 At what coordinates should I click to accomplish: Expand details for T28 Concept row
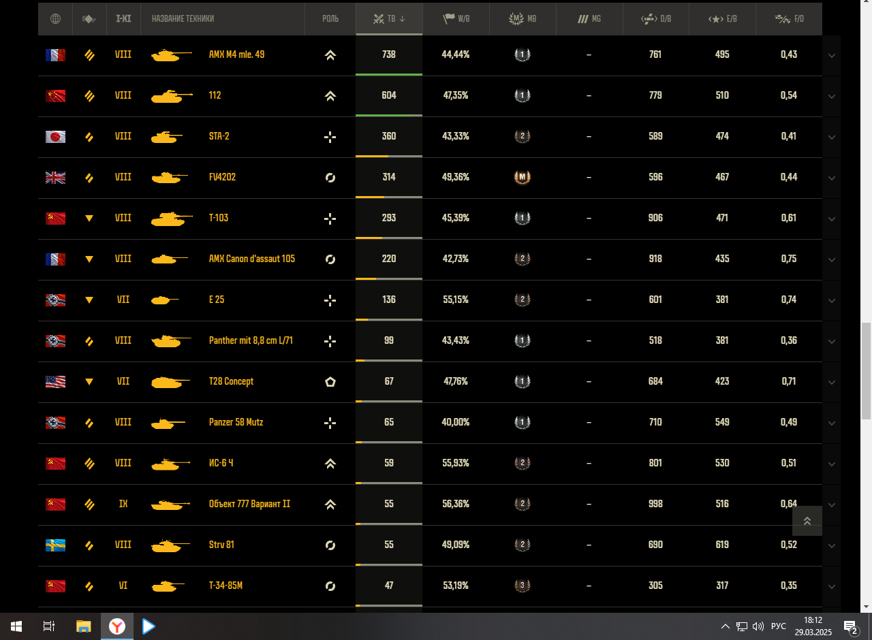coord(832,382)
